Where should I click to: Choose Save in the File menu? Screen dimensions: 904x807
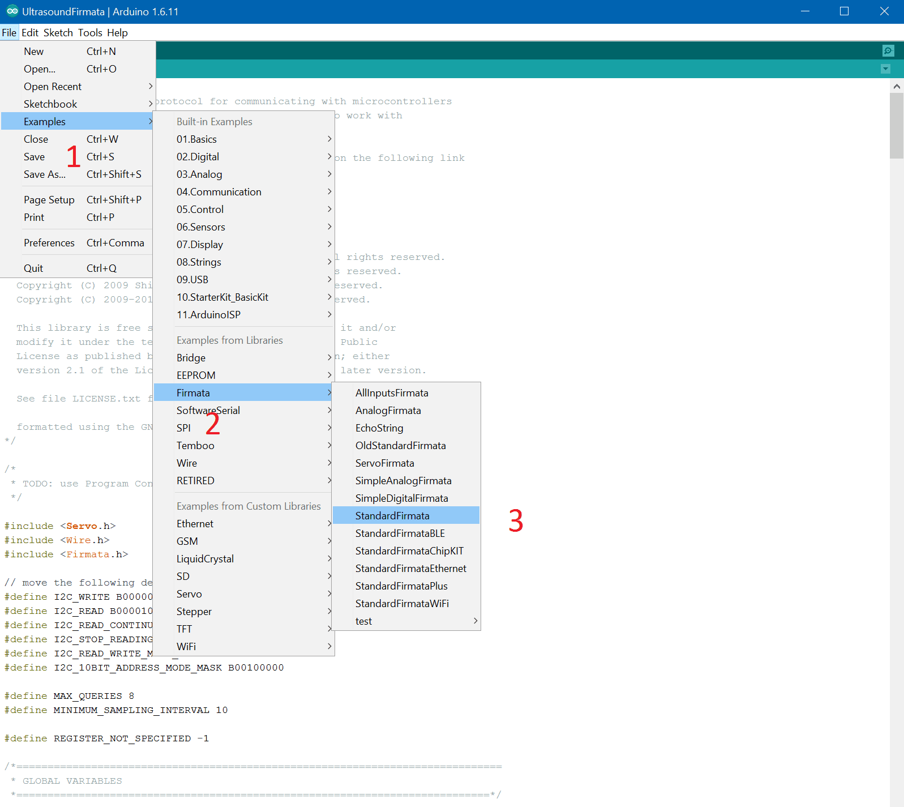click(x=78, y=157)
